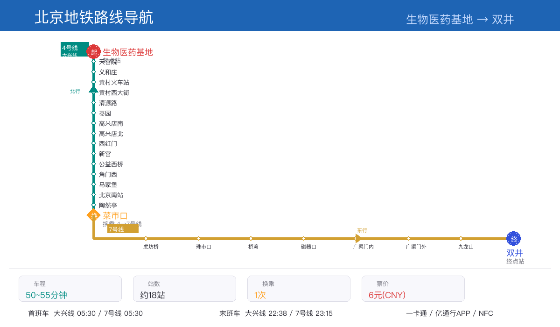Click the orange transfer diamond at 菜市口

click(94, 215)
